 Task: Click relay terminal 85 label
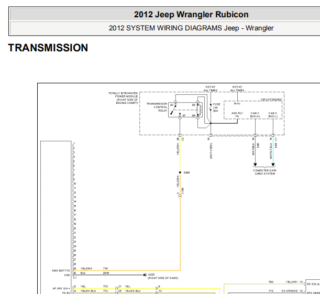pyautogui.click(x=193, y=105)
